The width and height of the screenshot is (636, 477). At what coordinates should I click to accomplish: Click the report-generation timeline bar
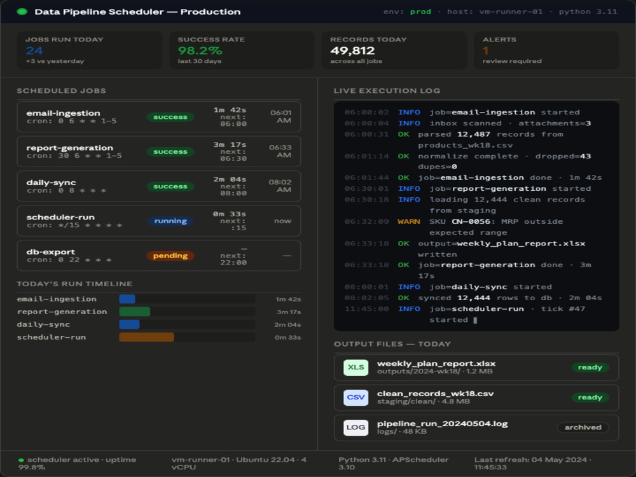(135, 312)
